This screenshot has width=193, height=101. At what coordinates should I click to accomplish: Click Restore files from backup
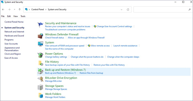[x=91, y=73]
